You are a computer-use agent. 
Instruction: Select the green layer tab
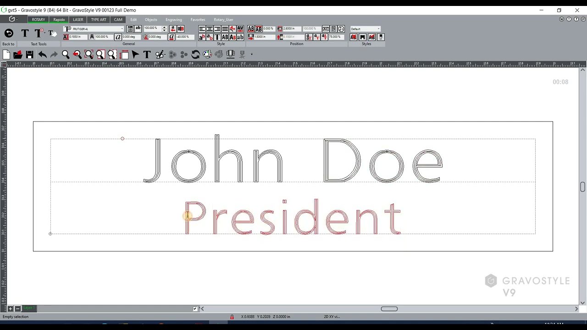point(29,308)
